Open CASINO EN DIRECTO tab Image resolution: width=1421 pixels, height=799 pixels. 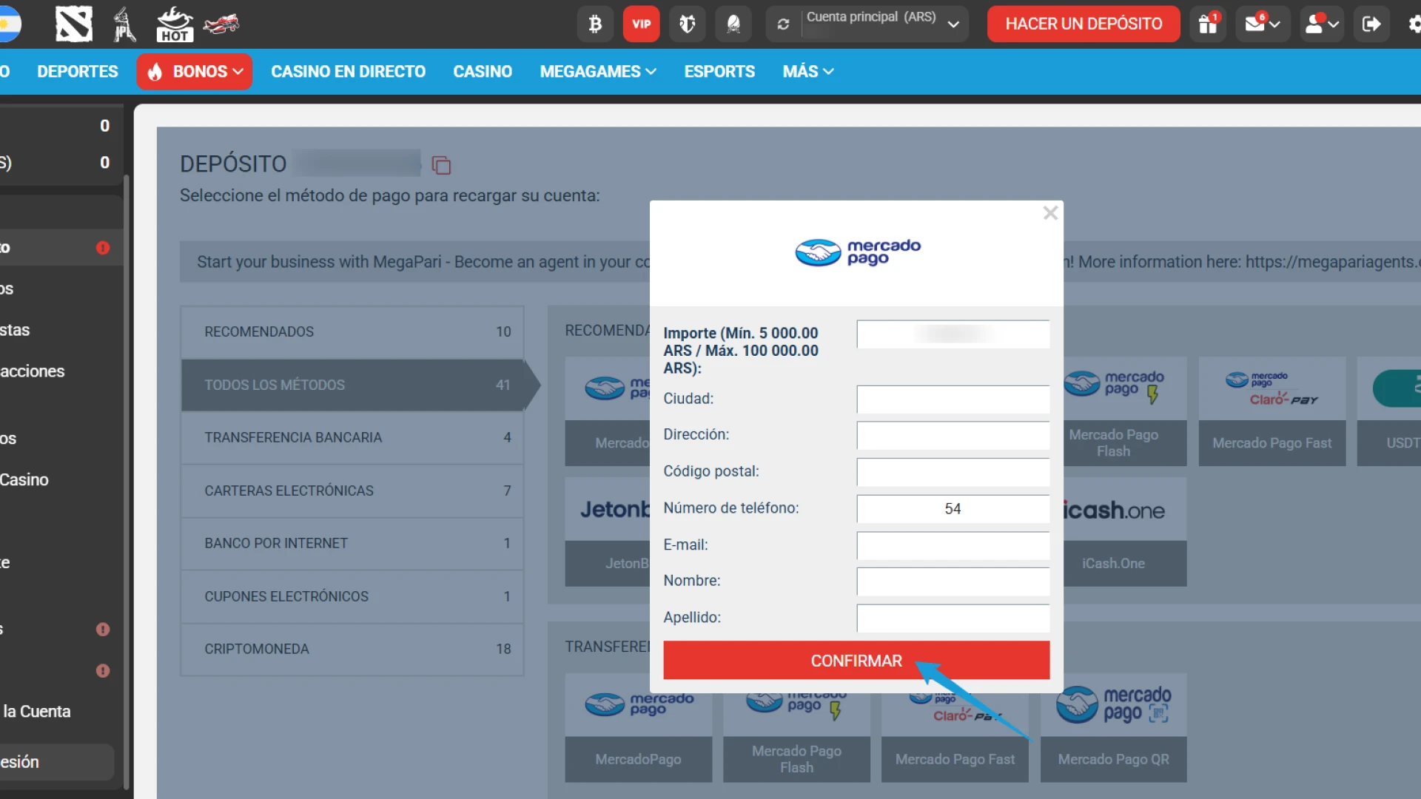click(x=348, y=72)
